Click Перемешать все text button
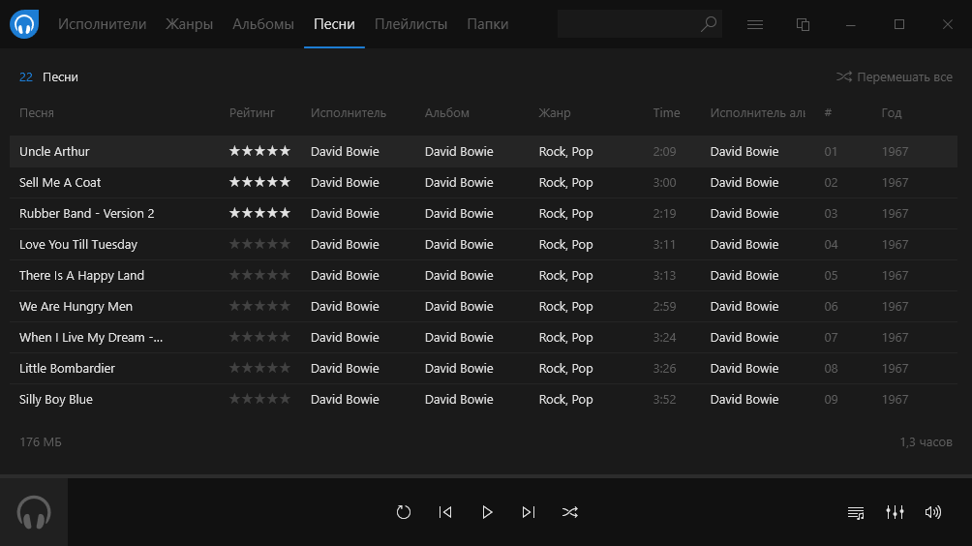This screenshot has height=546, width=972. pyautogui.click(x=904, y=76)
